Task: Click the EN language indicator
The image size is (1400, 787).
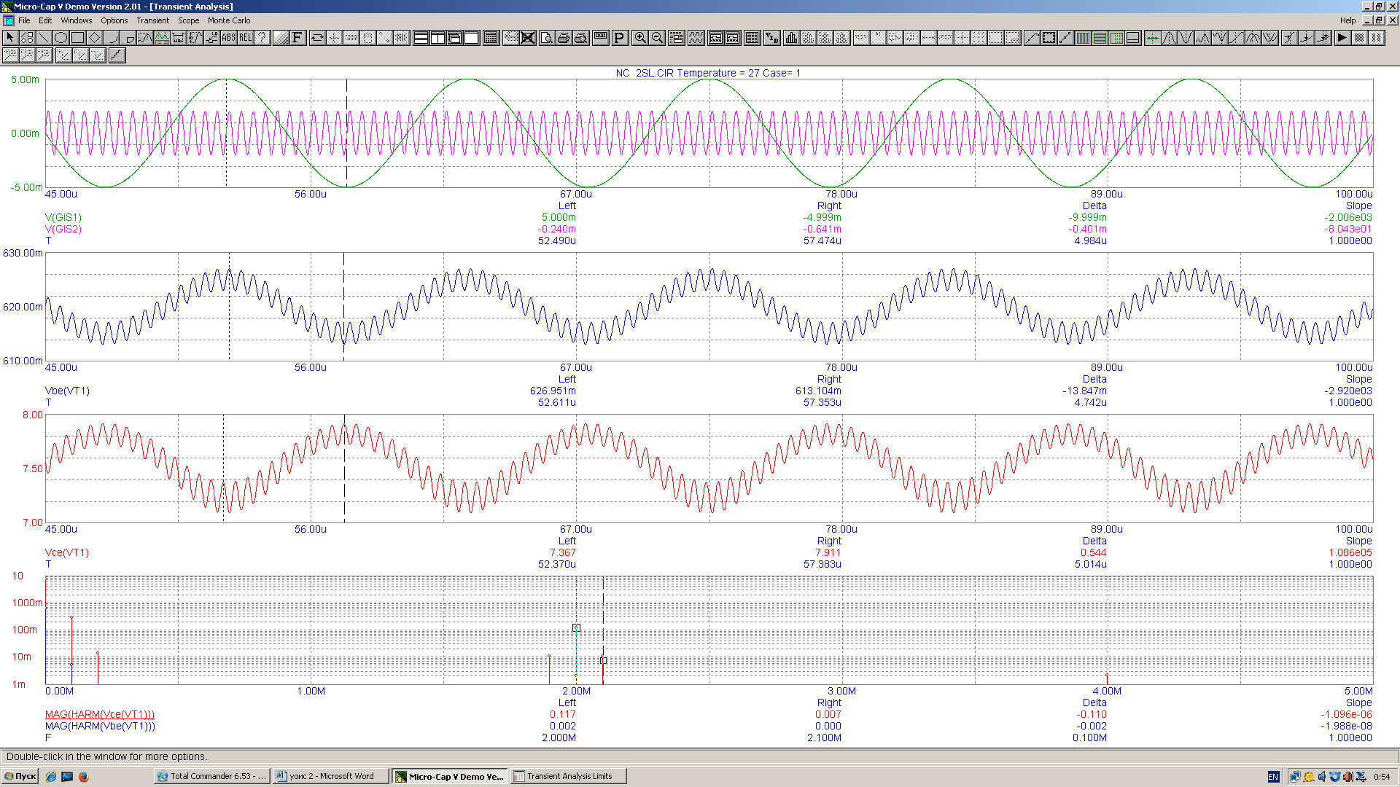Action: (x=1273, y=777)
